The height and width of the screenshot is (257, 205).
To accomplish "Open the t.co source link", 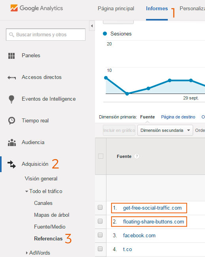I will (127, 249).
